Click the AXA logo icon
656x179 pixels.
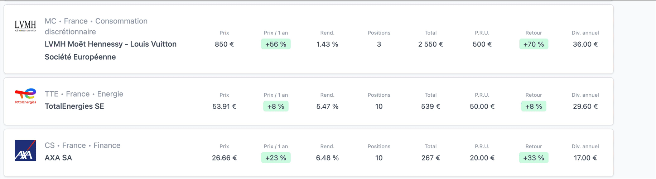coord(25,150)
